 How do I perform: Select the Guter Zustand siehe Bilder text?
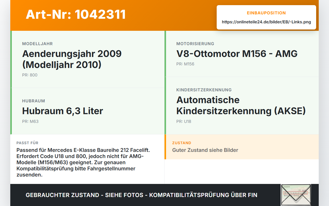pos(205,150)
